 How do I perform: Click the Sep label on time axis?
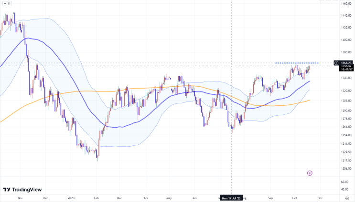270,198
